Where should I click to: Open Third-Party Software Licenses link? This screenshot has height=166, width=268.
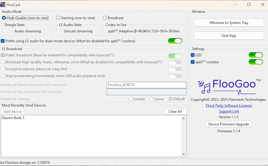tap(229, 106)
